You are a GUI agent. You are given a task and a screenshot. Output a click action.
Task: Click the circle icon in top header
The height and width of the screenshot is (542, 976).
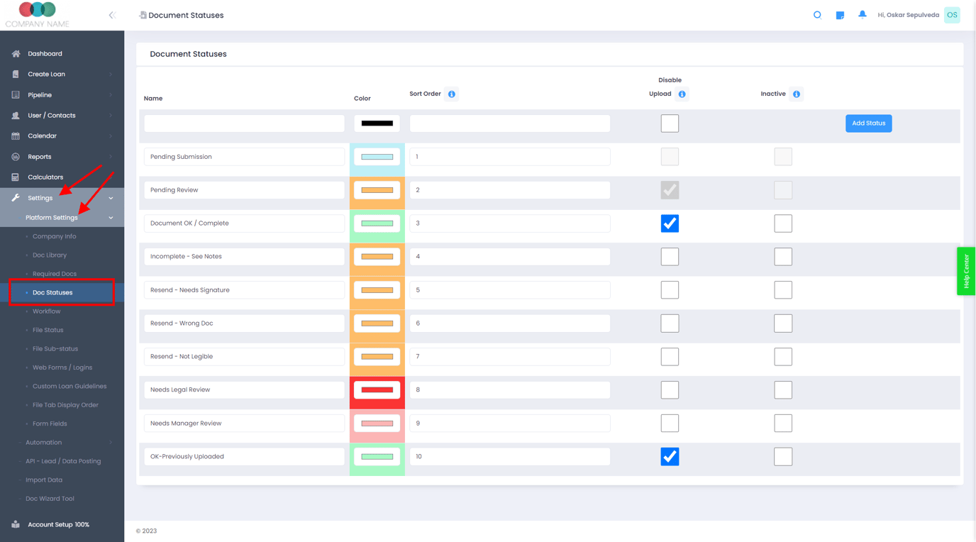click(817, 15)
